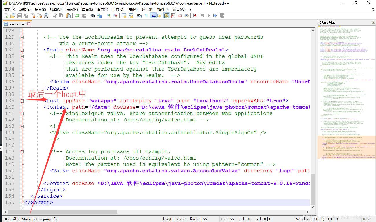Viewport: 376px width, 222px height.
Task: Open the 文件(F) menu
Action: coord(10,10)
